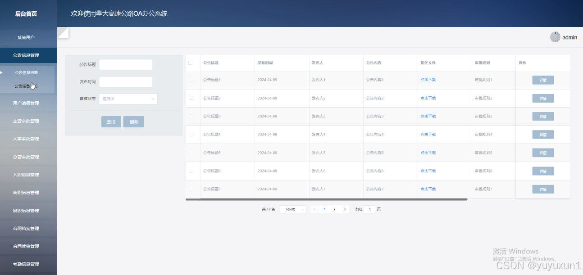The image size is (583, 275).
Task: Click 点击下载 link in 公告标题5 row
Action: coord(428,153)
